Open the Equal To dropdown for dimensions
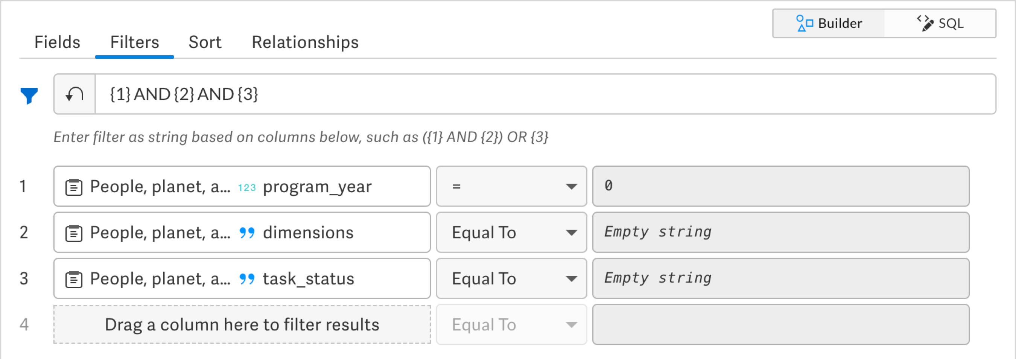 [x=511, y=232]
